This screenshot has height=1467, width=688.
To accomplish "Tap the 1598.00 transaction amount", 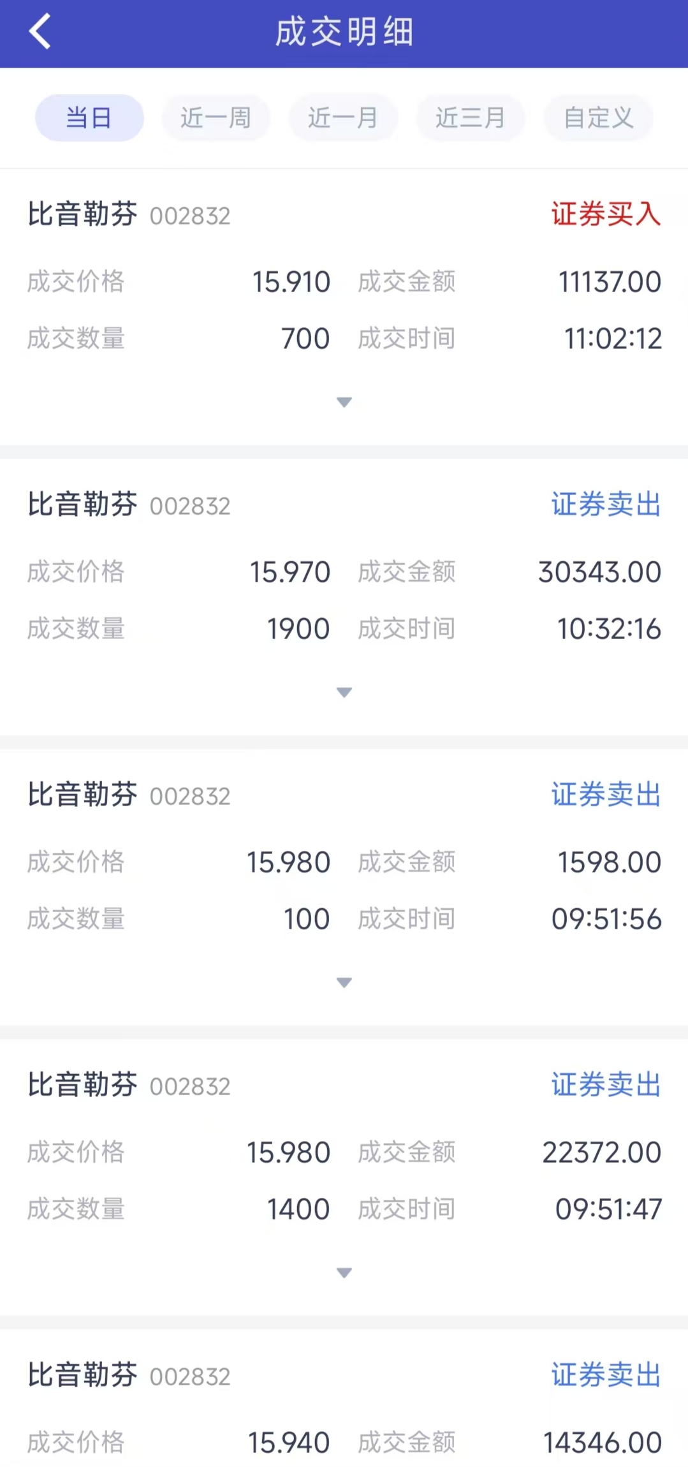I will (610, 862).
